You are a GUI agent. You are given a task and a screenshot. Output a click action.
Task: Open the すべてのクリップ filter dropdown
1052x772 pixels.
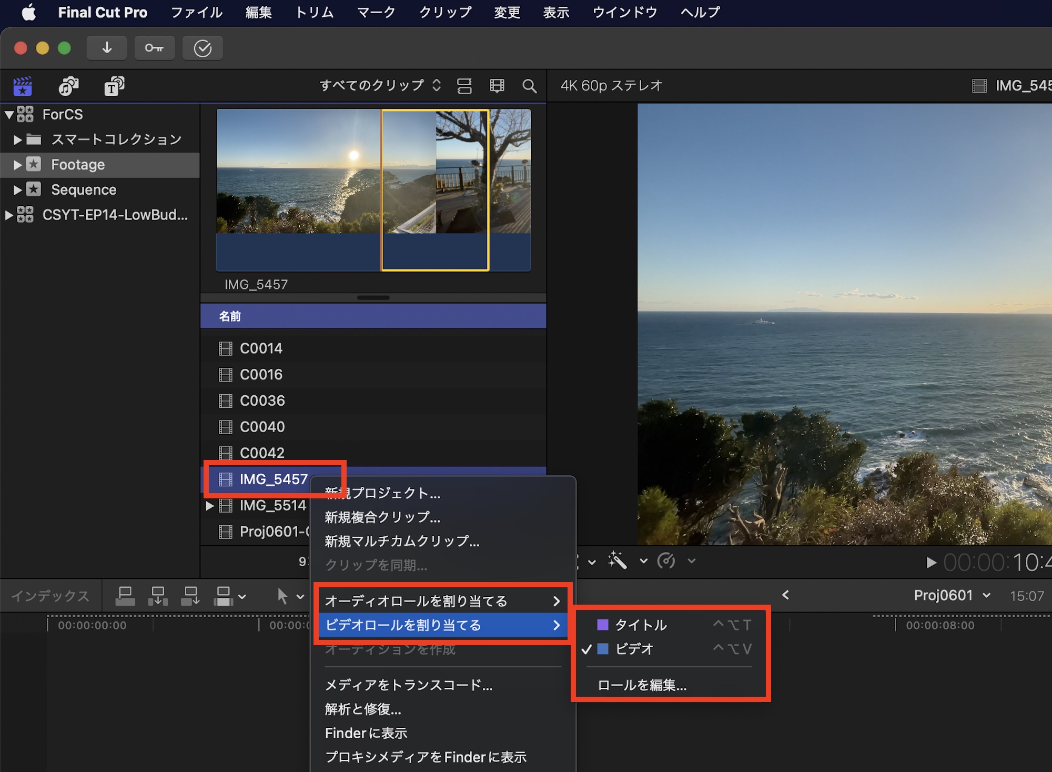point(380,85)
